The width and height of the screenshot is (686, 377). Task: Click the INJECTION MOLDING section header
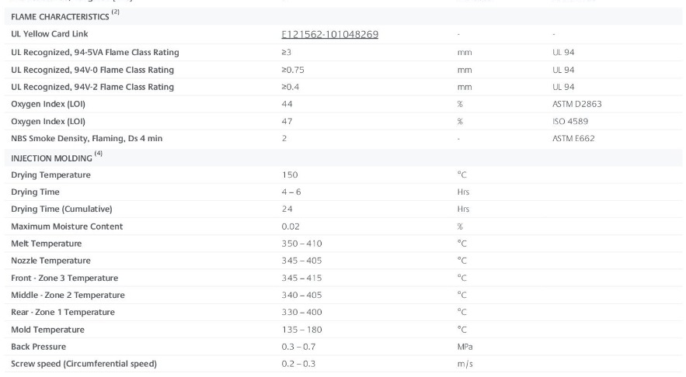pyautogui.click(x=50, y=158)
